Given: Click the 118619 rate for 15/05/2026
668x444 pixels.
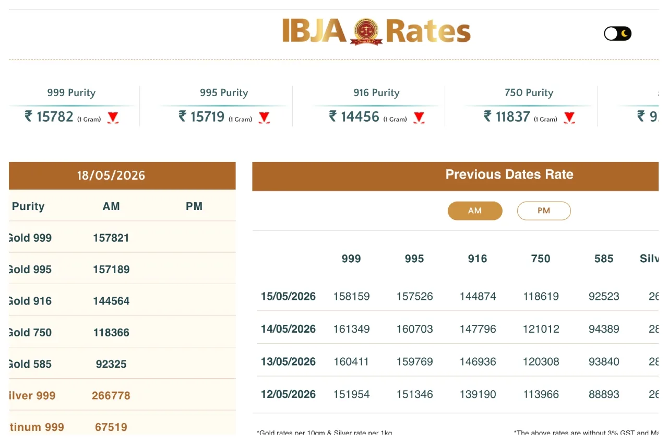Looking at the screenshot, I should [x=541, y=297].
